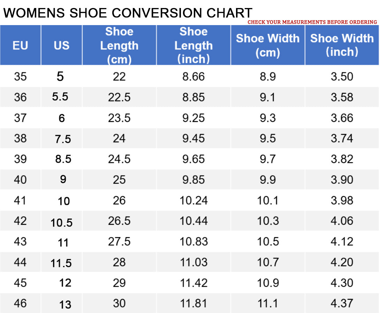Viewport: 380px width, 313px height.
Task: Click the Shoe Width (cm) header
Action: click(x=267, y=45)
